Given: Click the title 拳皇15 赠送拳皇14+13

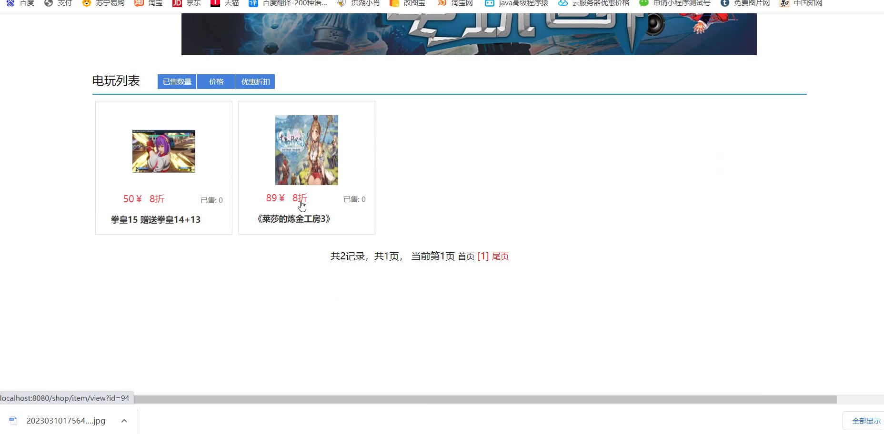Looking at the screenshot, I should [x=156, y=220].
